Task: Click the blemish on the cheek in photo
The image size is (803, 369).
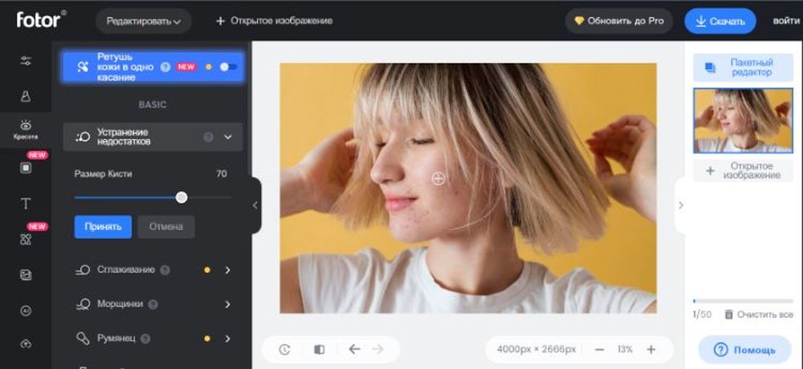Action: coord(438,178)
